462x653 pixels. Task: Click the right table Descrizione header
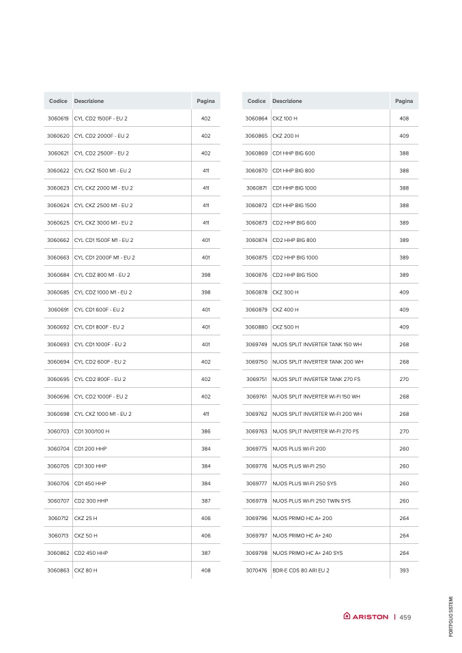tap(287, 101)
